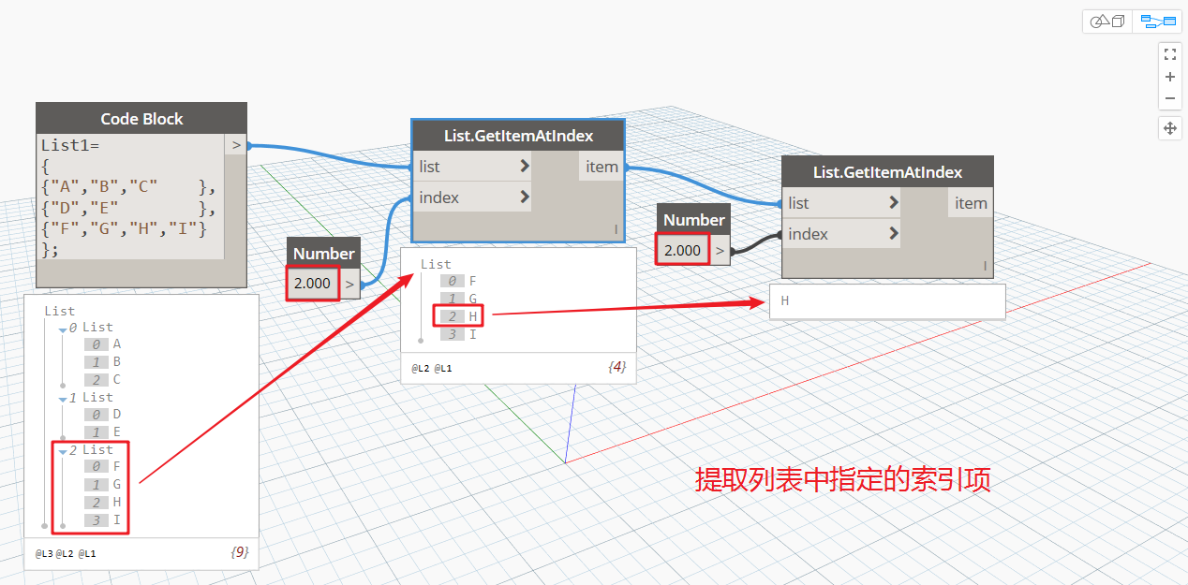This screenshot has width=1188, height=585.
Task: Select item 'D' in Code Block preview
Action: point(117,415)
